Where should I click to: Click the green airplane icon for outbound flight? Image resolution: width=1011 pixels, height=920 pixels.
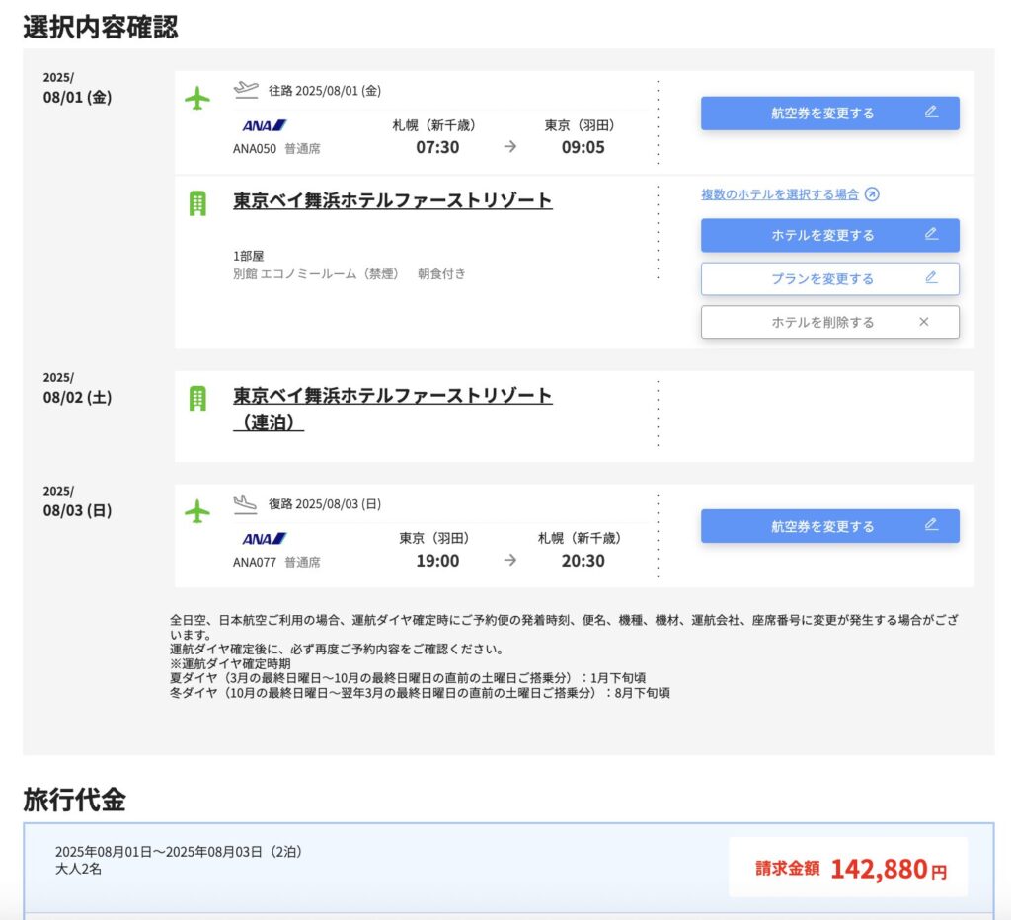coord(197,99)
